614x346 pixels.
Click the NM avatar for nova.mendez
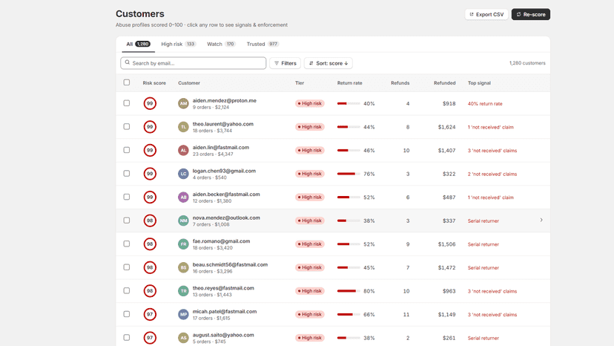183,221
